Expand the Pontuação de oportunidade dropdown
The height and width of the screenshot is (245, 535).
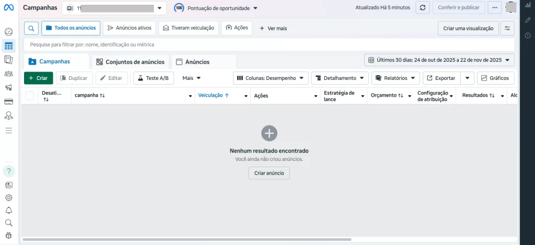click(x=216, y=8)
